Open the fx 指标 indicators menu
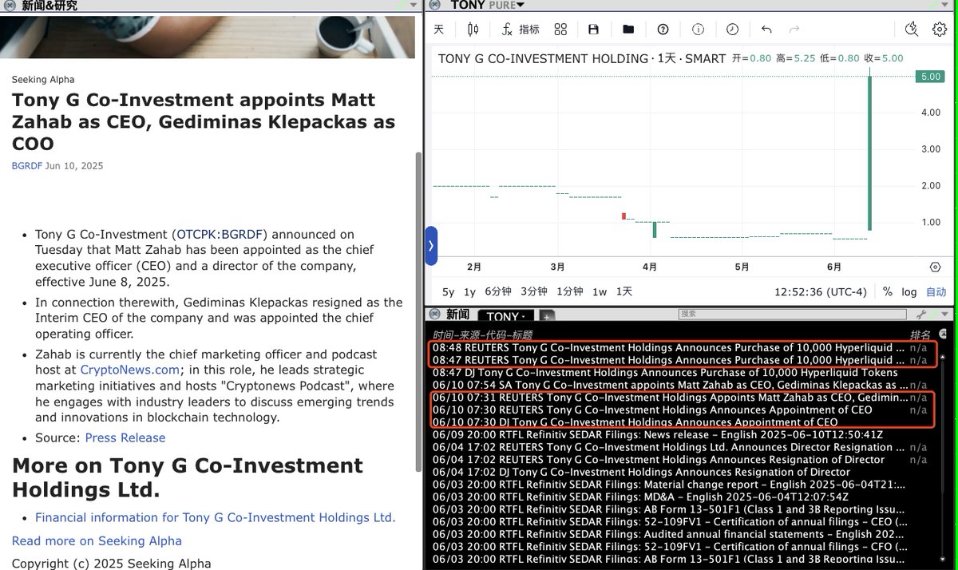Screen dimensions: 958x570 [520, 30]
